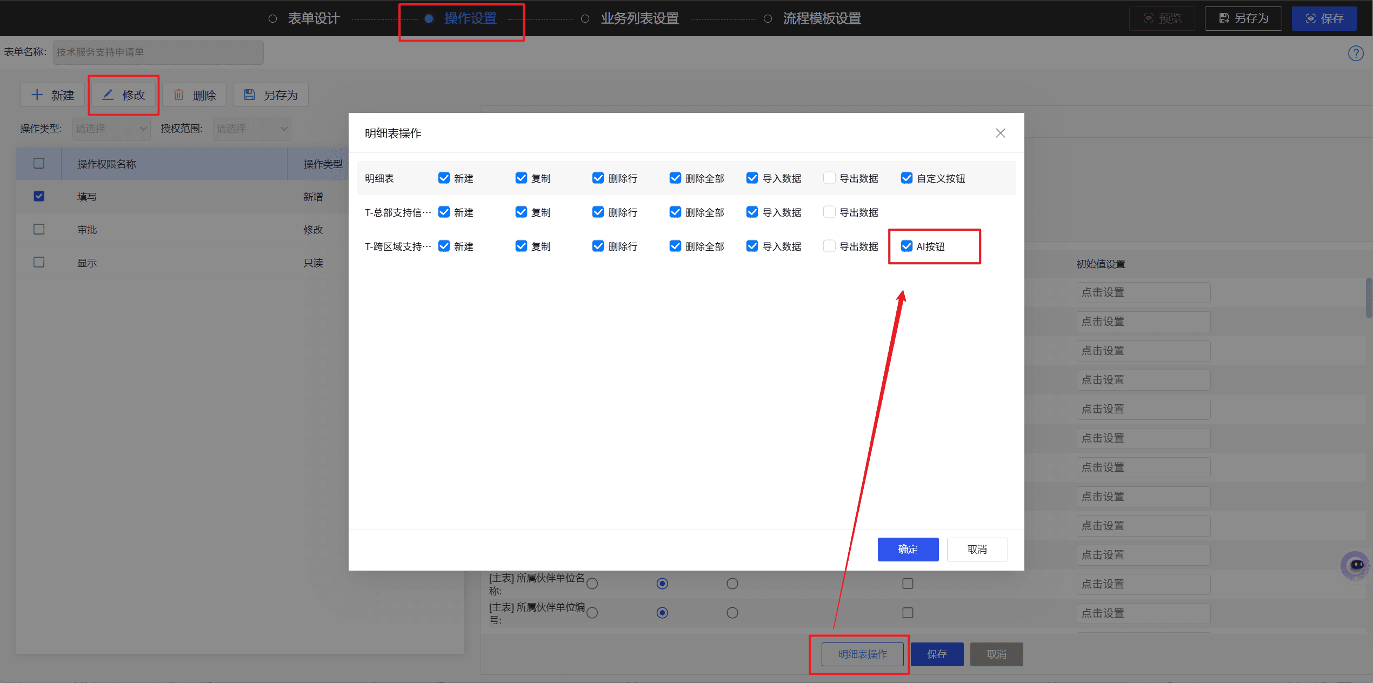The height and width of the screenshot is (683, 1373).
Task: Uncheck 新建 in 明细表 header row
Action: [444, 178]
